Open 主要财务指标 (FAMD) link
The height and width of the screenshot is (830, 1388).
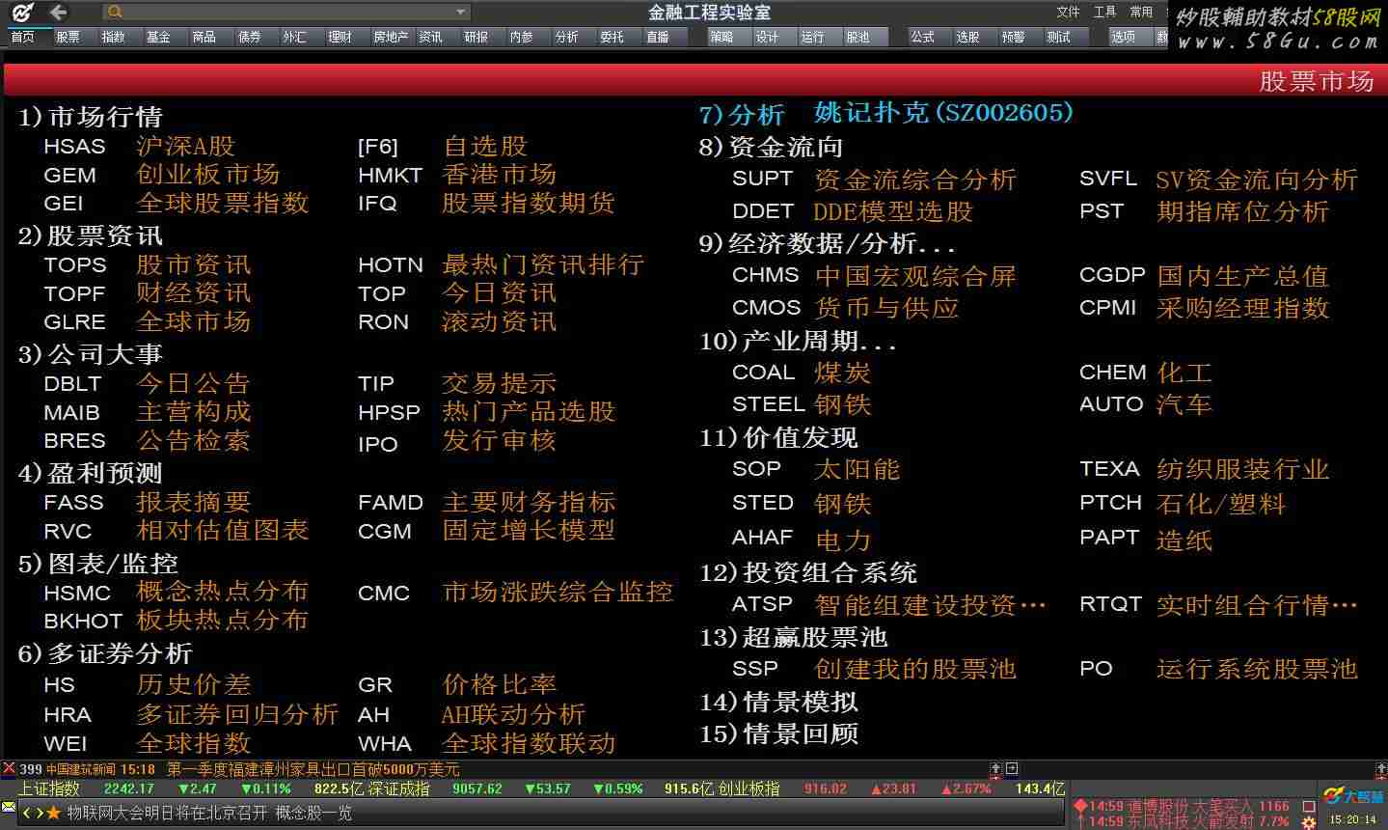529,502
